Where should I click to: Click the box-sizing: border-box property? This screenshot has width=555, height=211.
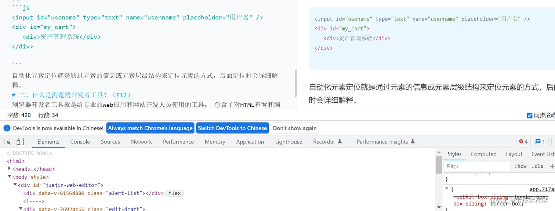point(489,204)
